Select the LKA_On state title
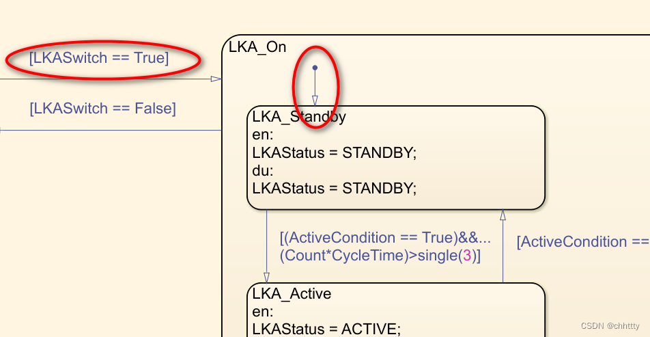 [257, 47]
